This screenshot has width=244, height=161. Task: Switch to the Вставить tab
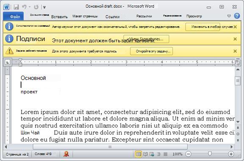pyautogui.click(x=59, y=16)
